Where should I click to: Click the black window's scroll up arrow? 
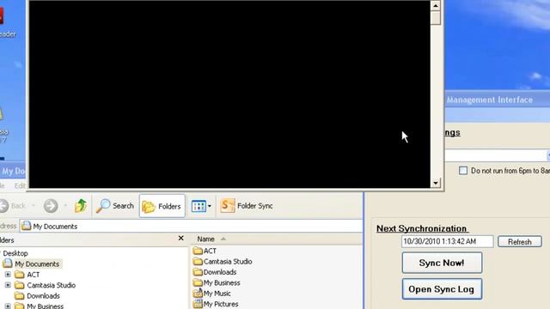click(x=436, y=6)
